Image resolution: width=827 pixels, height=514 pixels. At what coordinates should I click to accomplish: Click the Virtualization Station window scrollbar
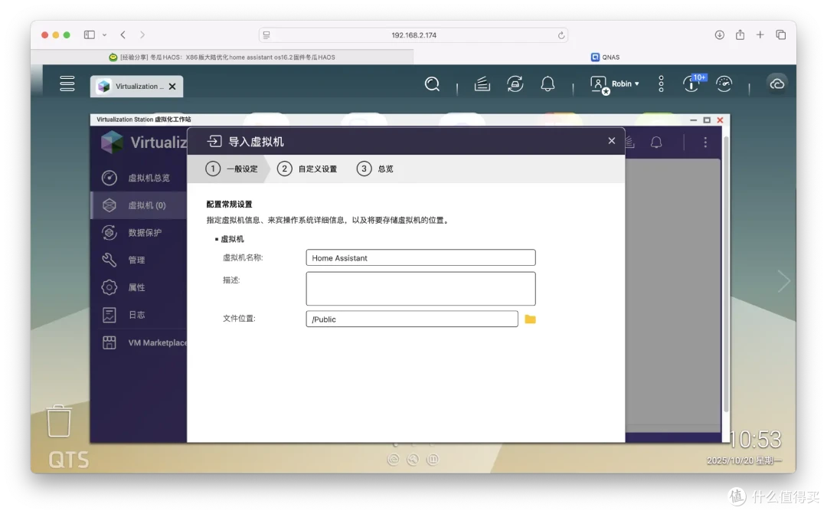[726, 274]
